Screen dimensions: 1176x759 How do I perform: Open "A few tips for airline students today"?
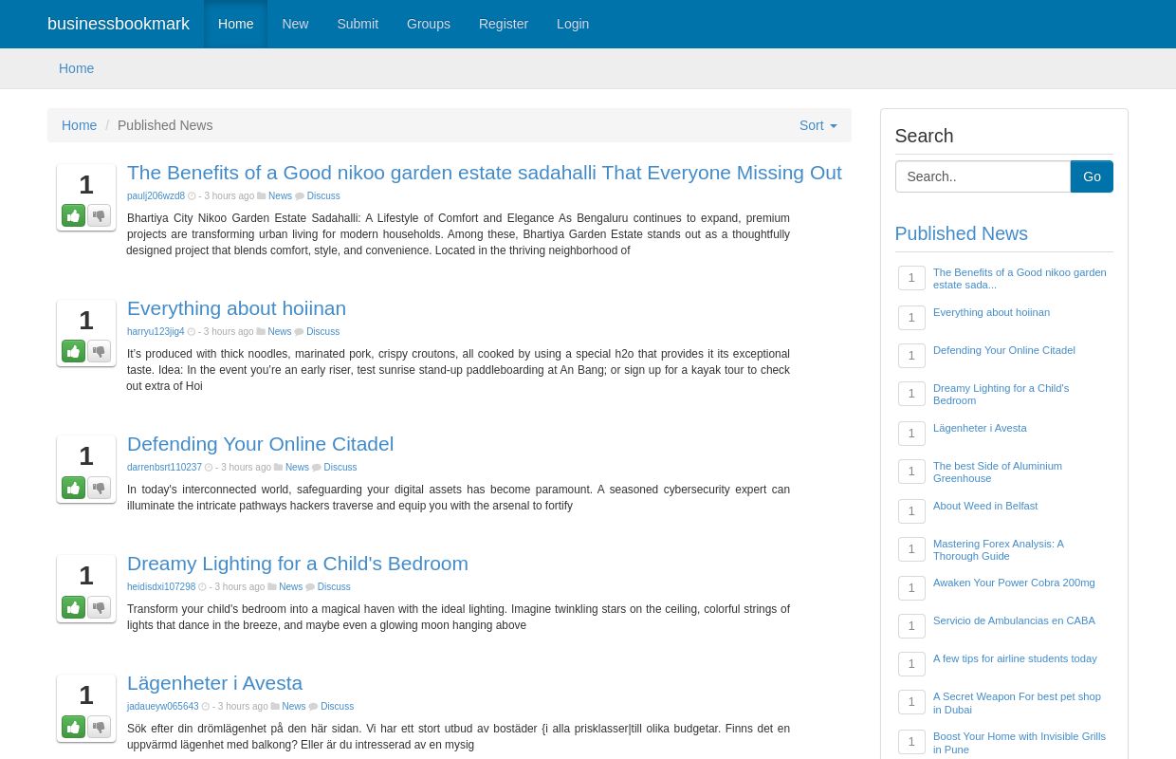click(1014, 658)
